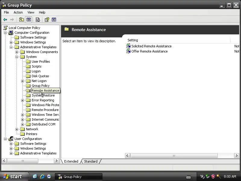Select the Logon tree item
The image size is (241, 181).
coord(36,71)
